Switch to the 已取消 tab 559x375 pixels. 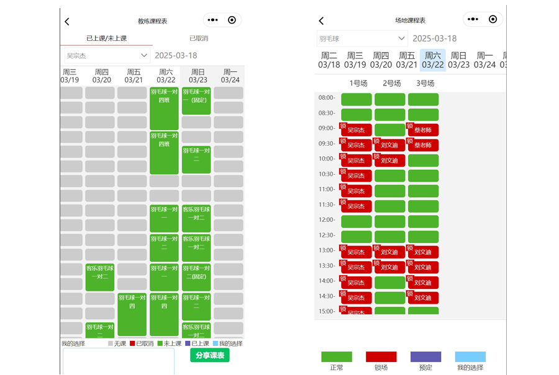pyautogui.click(x=199, y=38)
